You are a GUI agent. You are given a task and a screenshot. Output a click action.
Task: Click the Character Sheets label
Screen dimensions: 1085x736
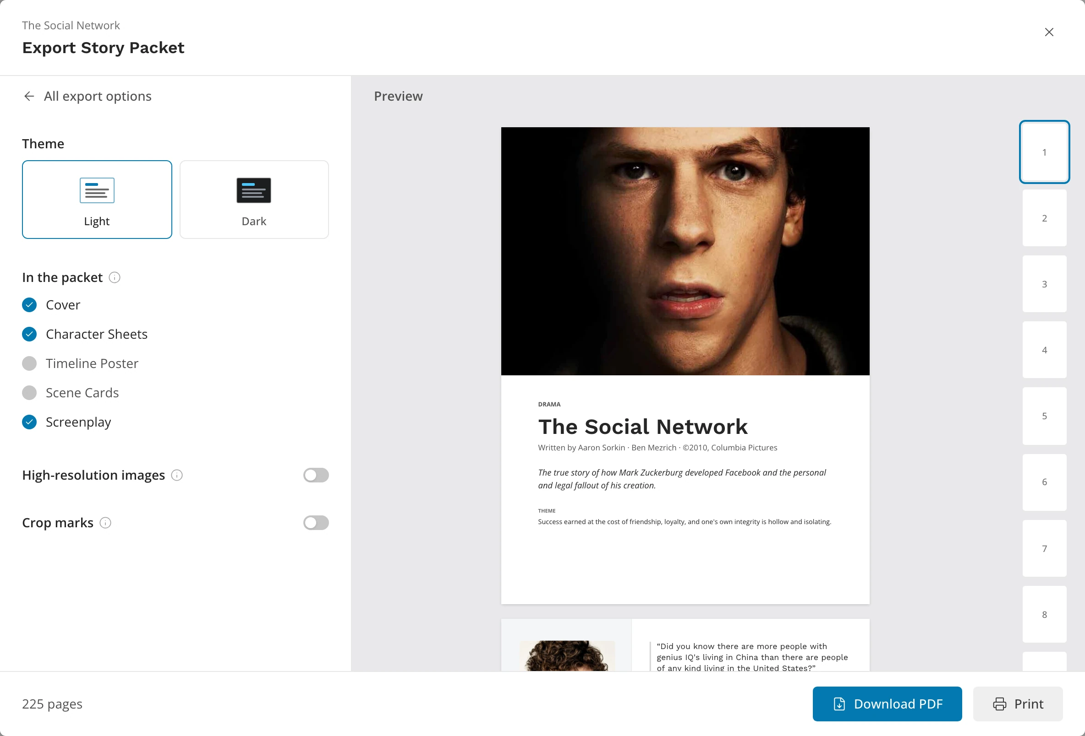[x=97, y=335]
